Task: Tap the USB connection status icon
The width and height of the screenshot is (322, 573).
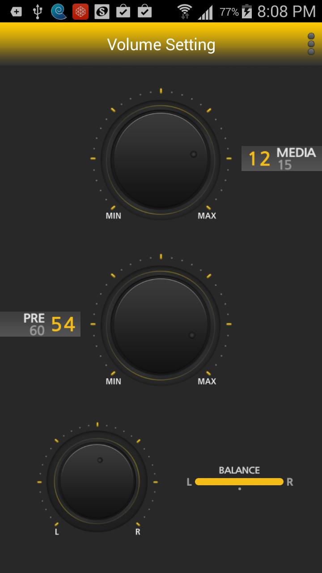Action: pyautogui.click(x=38, y=11)
